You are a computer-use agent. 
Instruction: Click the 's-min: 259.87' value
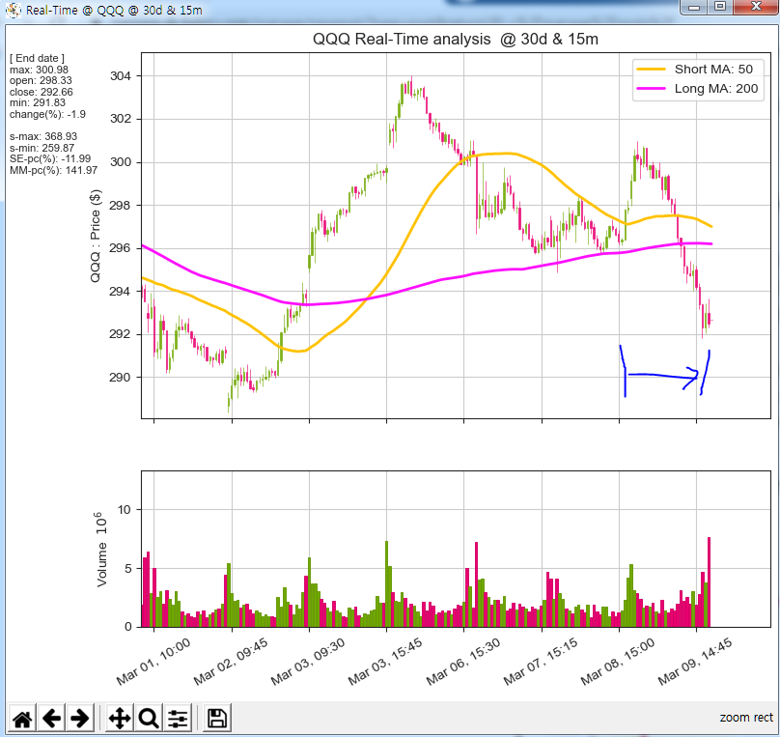42,148
